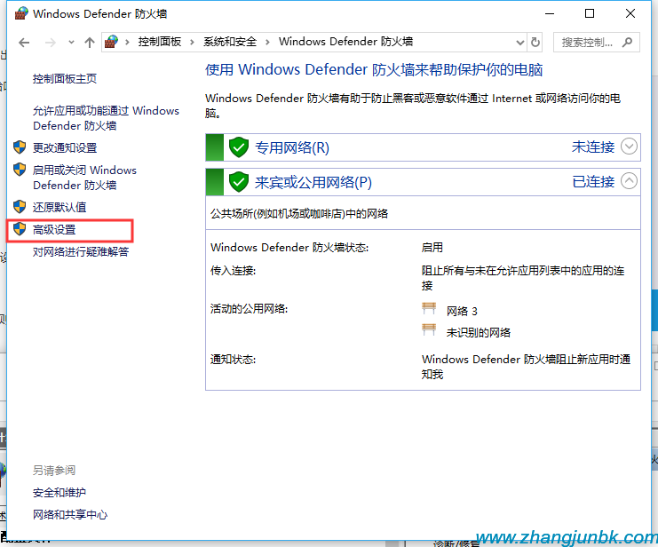The image size is (658, 547).
Task: Click 公共场所(例如机场或咖啡店)中的网络 description
Action: (x=299, y=214)
